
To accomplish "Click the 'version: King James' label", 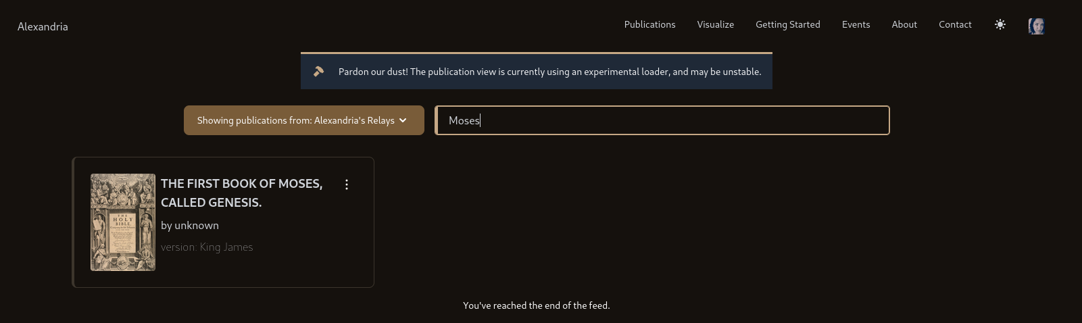I will tap(207, 247).
